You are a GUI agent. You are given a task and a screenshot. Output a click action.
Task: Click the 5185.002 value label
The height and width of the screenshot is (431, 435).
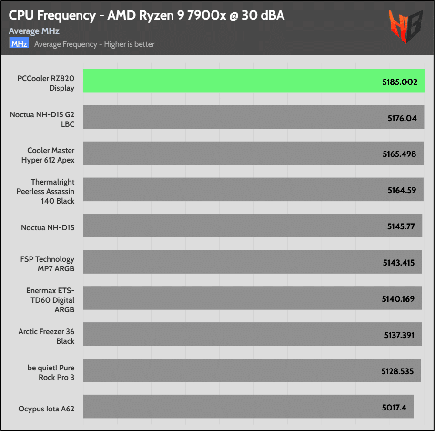400,82
